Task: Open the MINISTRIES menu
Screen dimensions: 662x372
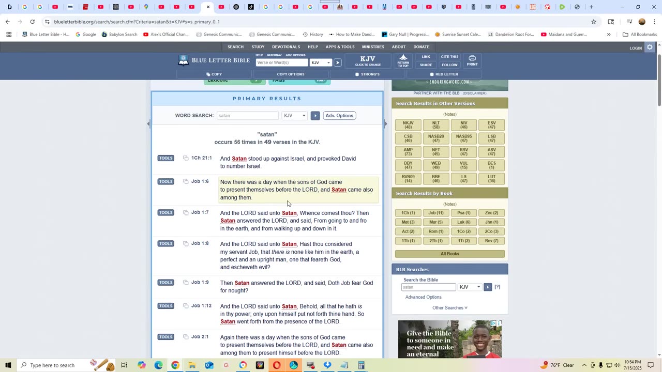Action: pyautogui.click(x=373, y=47)
